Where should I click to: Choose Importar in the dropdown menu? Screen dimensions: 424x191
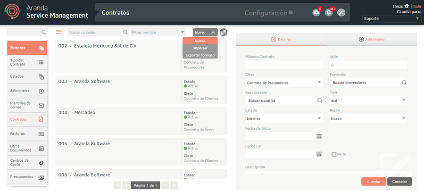[200, 48]
